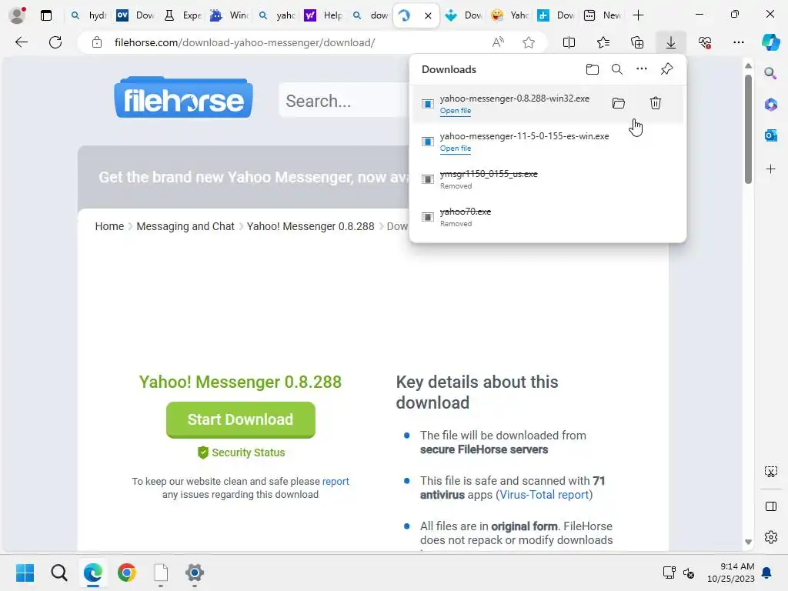Open sidebar search tool
This screenshot has width=788, height=591.
(771, 73)
